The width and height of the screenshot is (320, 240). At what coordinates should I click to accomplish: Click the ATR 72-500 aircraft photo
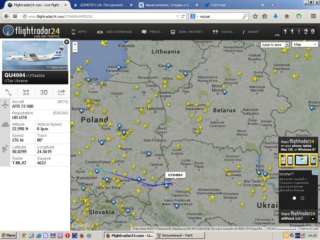(x=35, y=55)
